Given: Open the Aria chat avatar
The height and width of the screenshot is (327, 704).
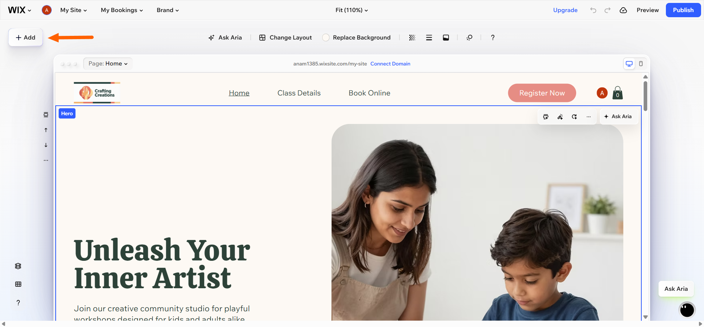Looking at the screenshot, I should point(687,310).
